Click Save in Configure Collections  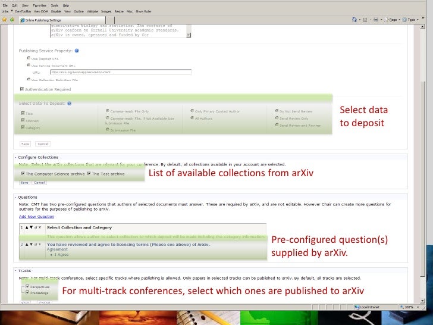click(24, 183)
